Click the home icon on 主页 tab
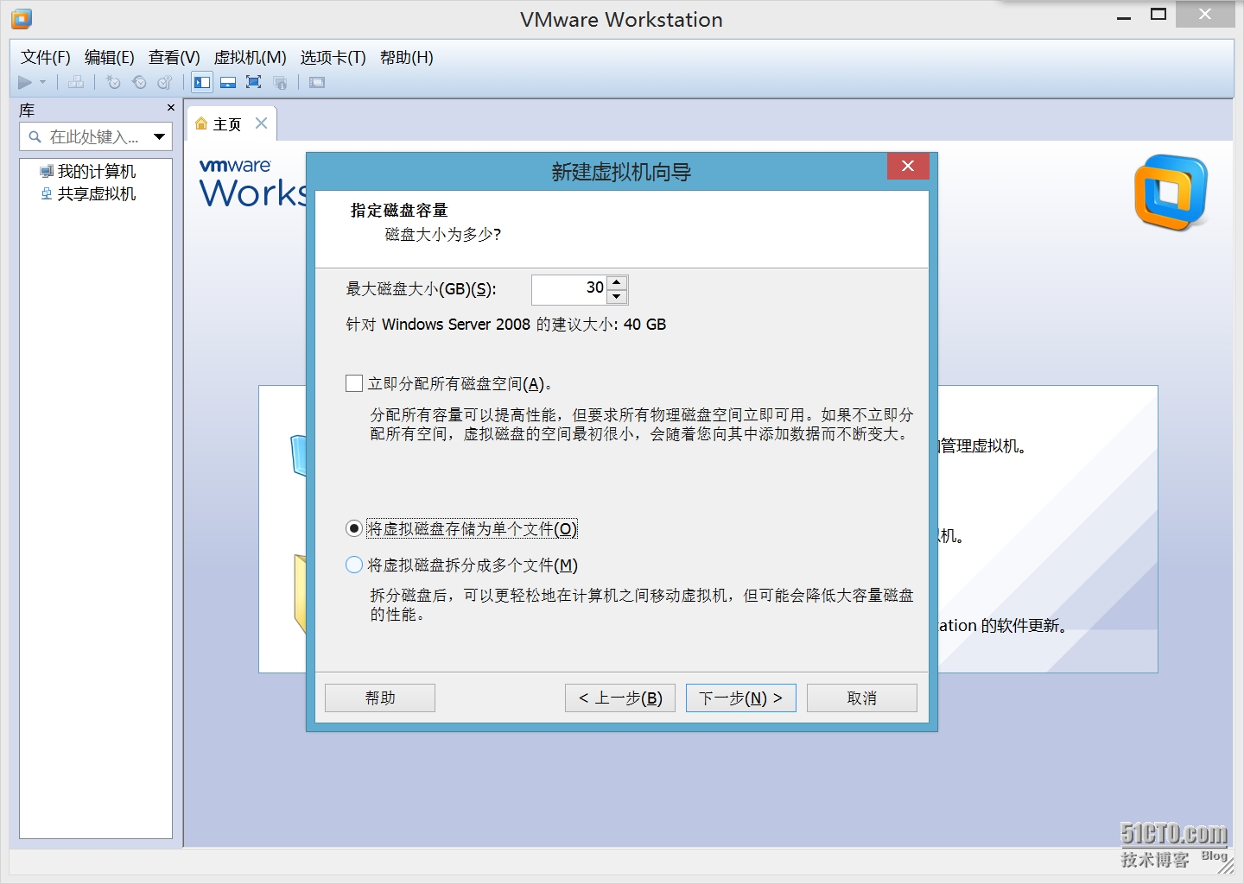Viewport: 1244px width, 884px height. click(x=201, y=123)
